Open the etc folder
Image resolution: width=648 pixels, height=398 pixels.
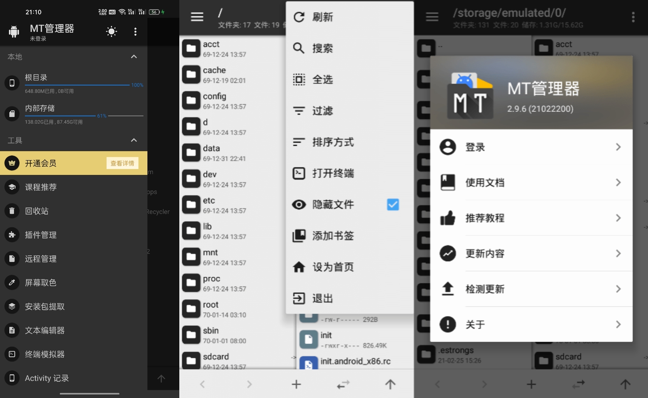[x=233, y=205]
